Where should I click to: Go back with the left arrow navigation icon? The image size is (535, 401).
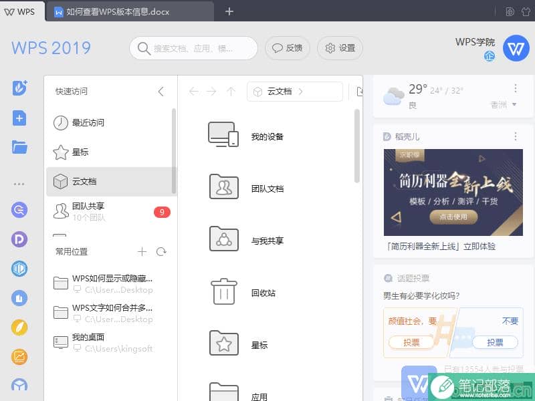click(193, 92)
